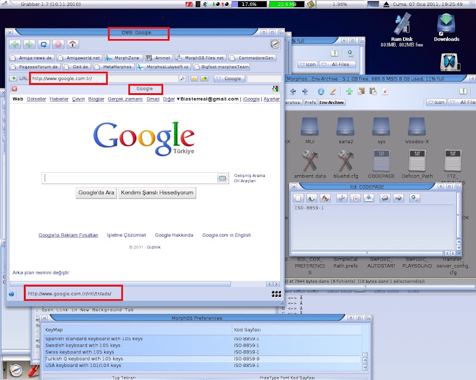The width and height of the screenshot is (476, 380).
Task: Open the MUI drawer icon
Action: click(x=309, y=126)
